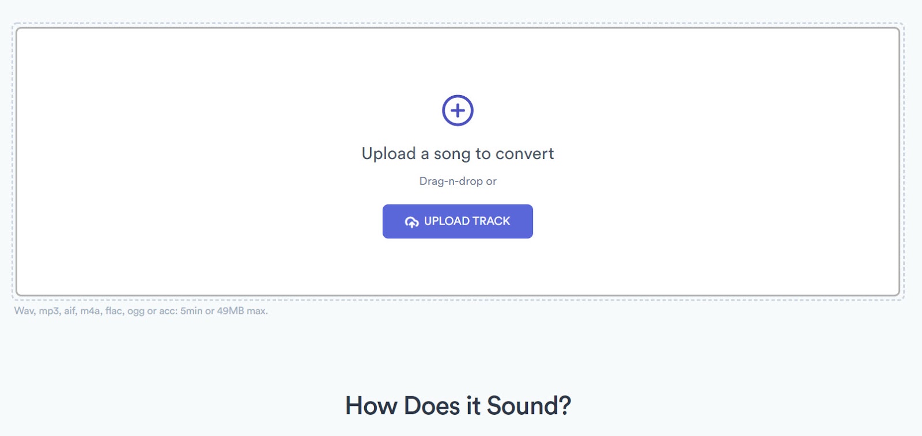
Task: Click the "Upload a song to convert" heading
Action: tap(458, 154)
